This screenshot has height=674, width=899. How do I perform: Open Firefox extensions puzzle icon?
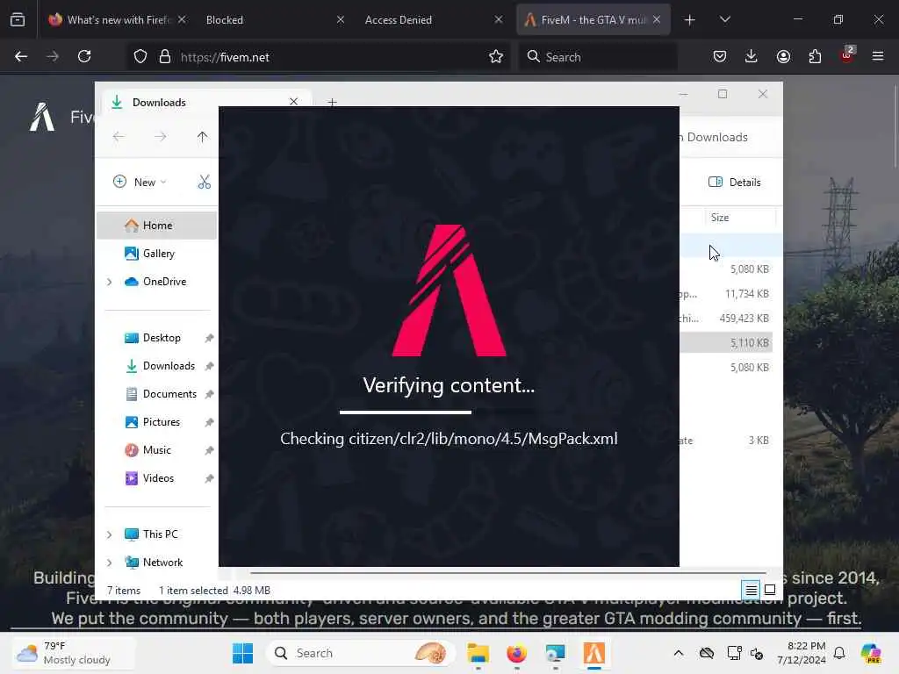pyautogui.click(x=815, y=57)
